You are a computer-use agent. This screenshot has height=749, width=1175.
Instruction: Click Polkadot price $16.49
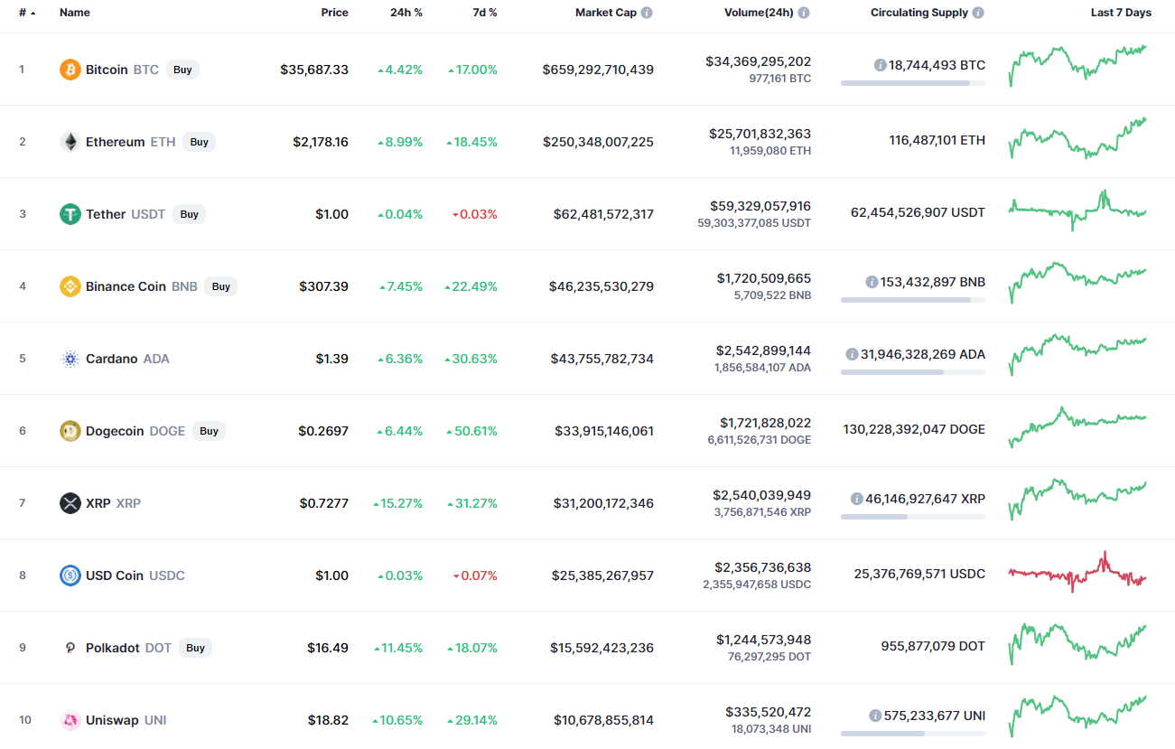tap(328, 648)
